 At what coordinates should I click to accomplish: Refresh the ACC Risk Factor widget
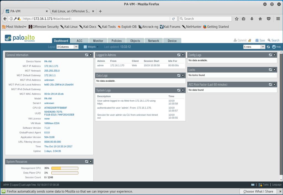(x=270, y=85)
